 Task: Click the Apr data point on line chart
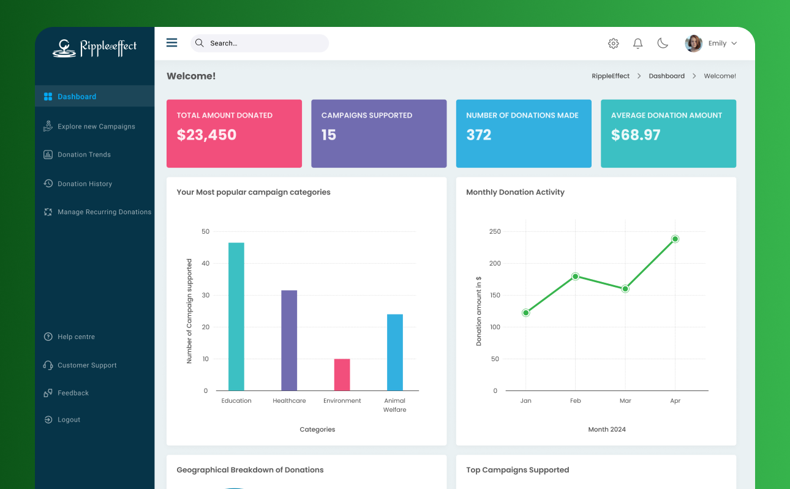pos(675,239)
